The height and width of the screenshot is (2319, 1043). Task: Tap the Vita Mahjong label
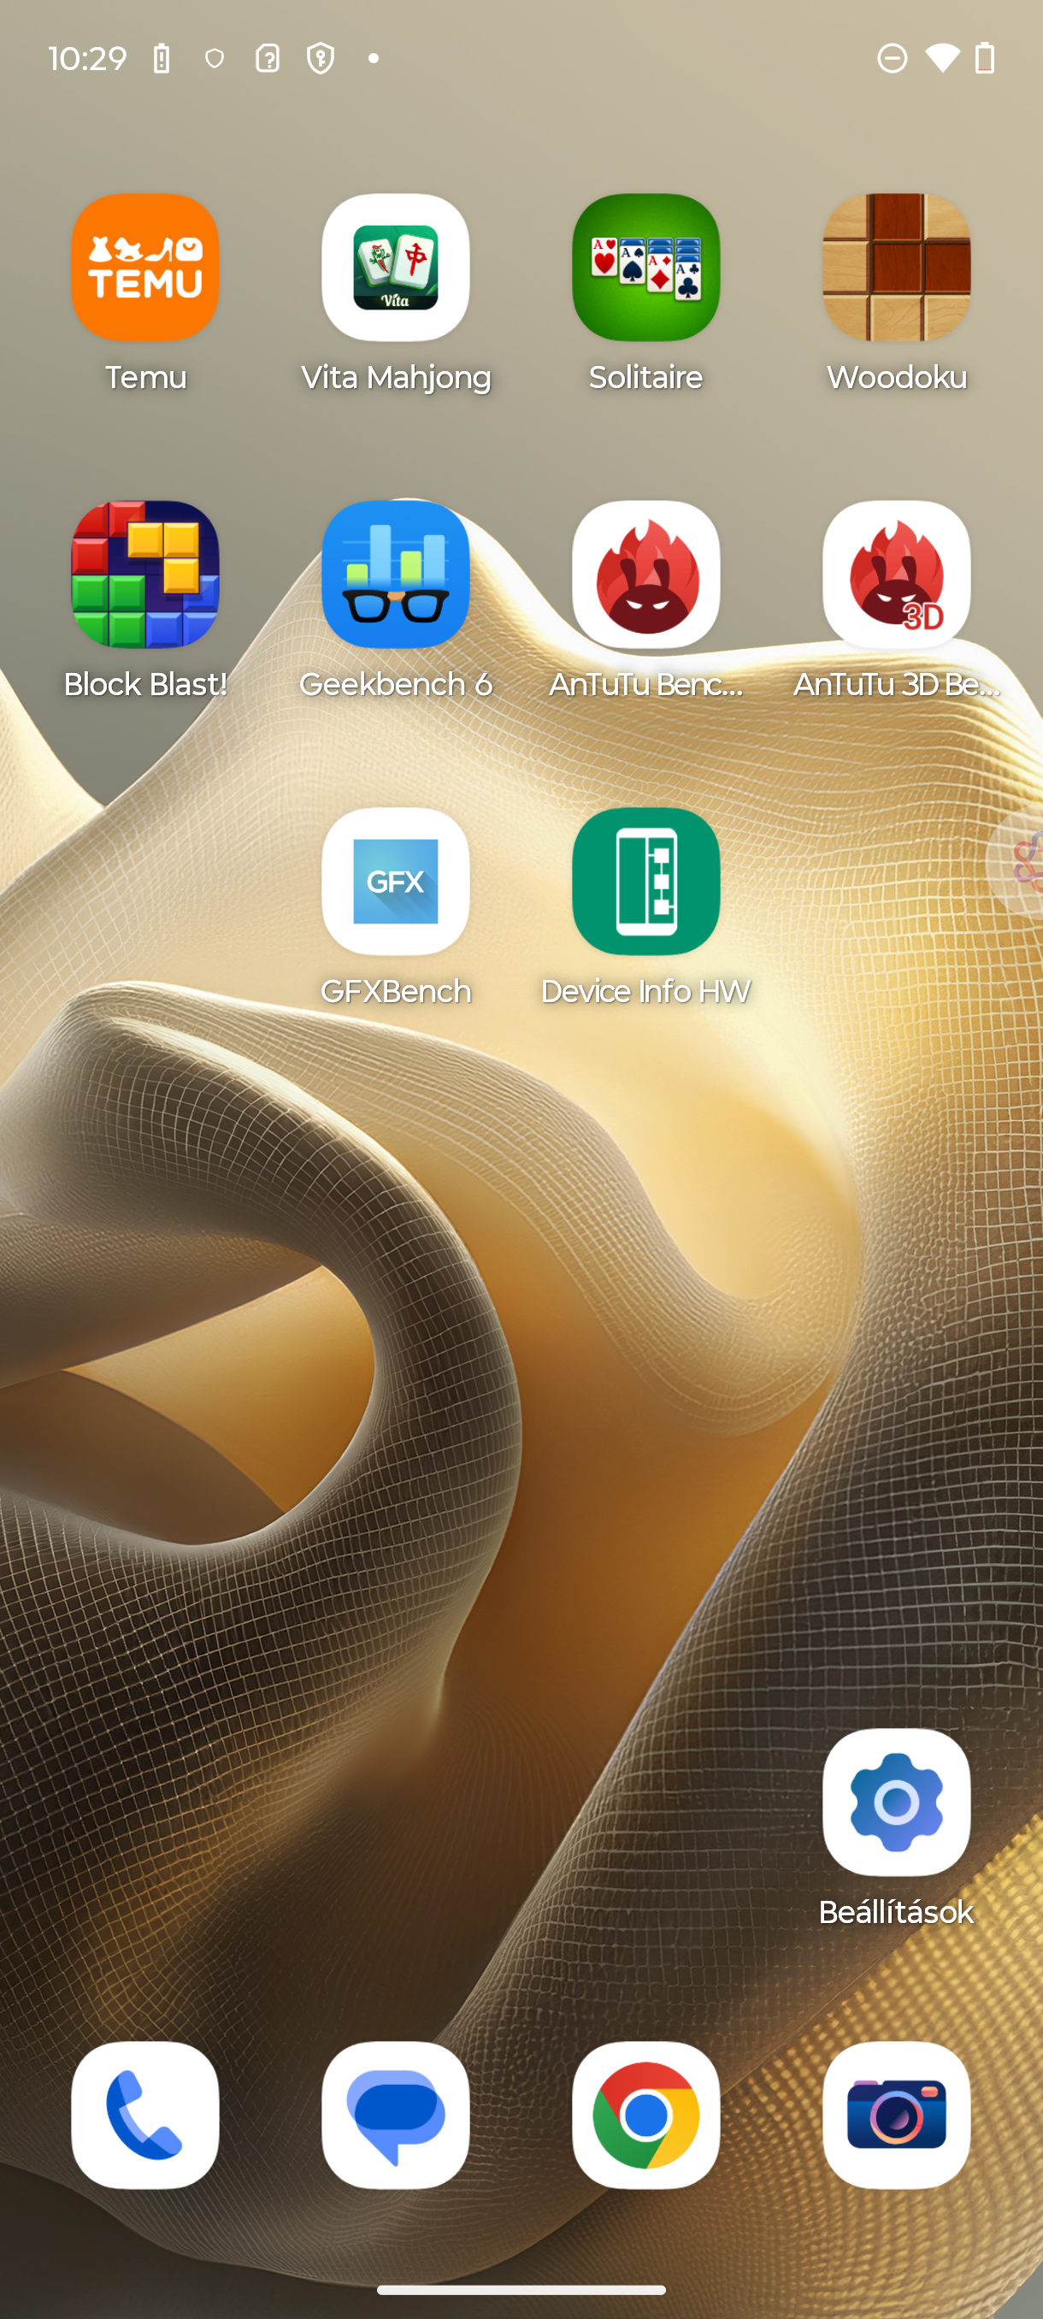pyautogui.click(x=395, y=378)
